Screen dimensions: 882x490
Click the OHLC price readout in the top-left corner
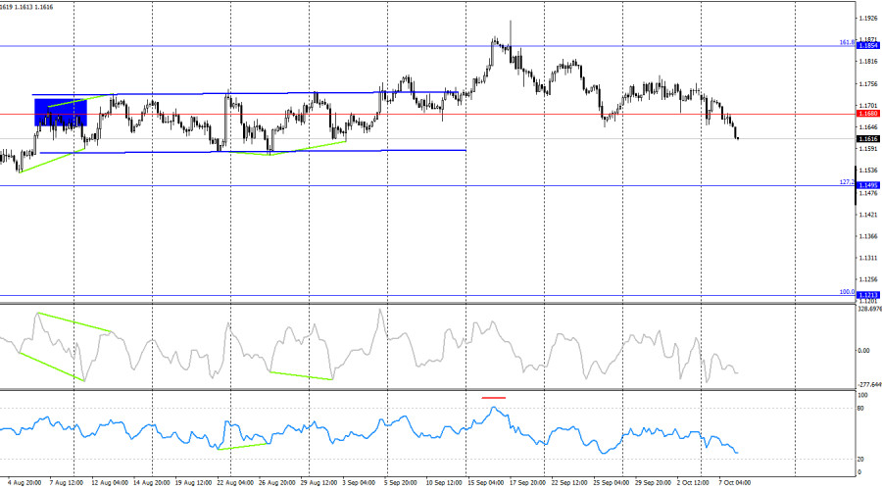(x=27, y=6)
